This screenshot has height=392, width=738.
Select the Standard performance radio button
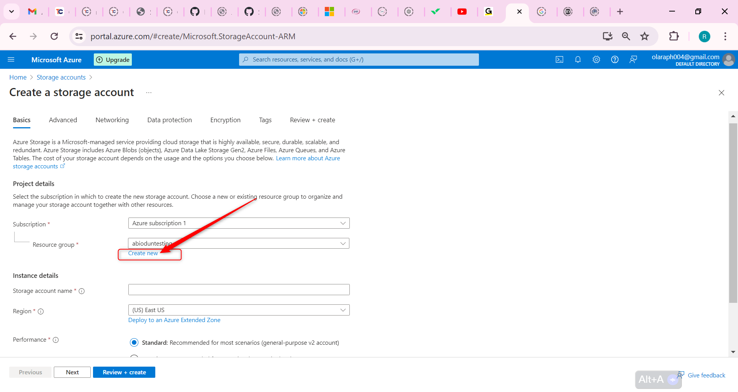[x=134, y=342]
